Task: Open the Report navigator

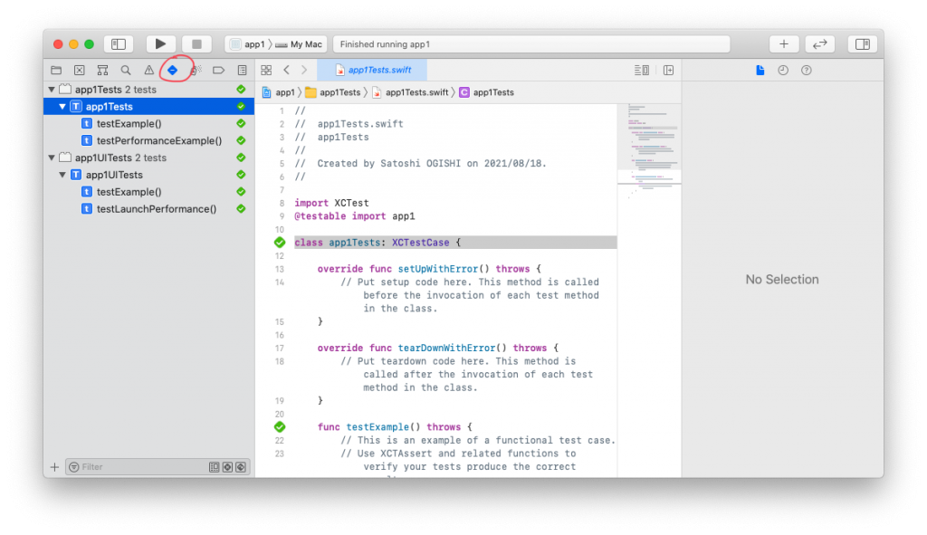Action: [243, 71]
